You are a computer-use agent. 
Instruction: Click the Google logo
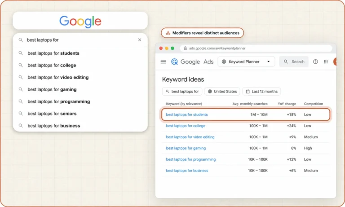(80, 22)
